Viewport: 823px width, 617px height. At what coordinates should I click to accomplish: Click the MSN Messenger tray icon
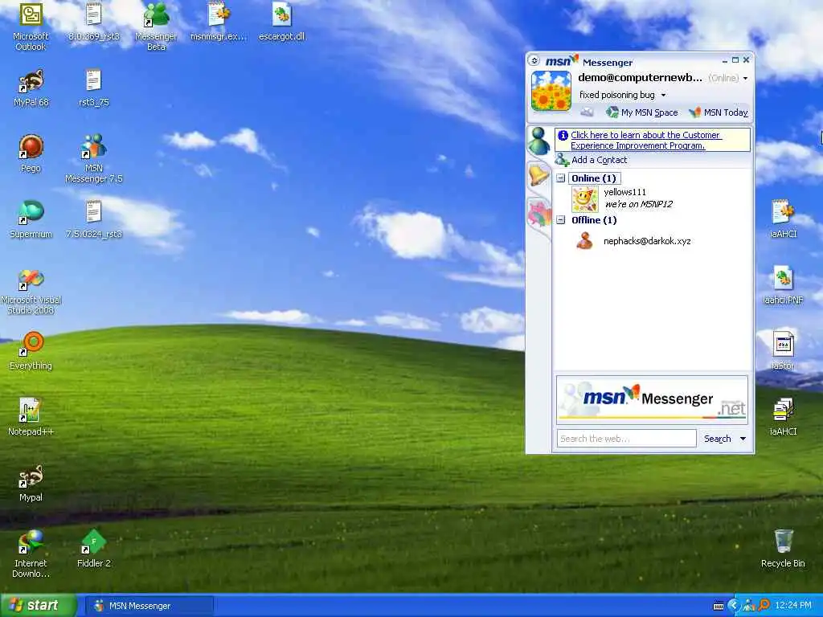click(749, 606)
